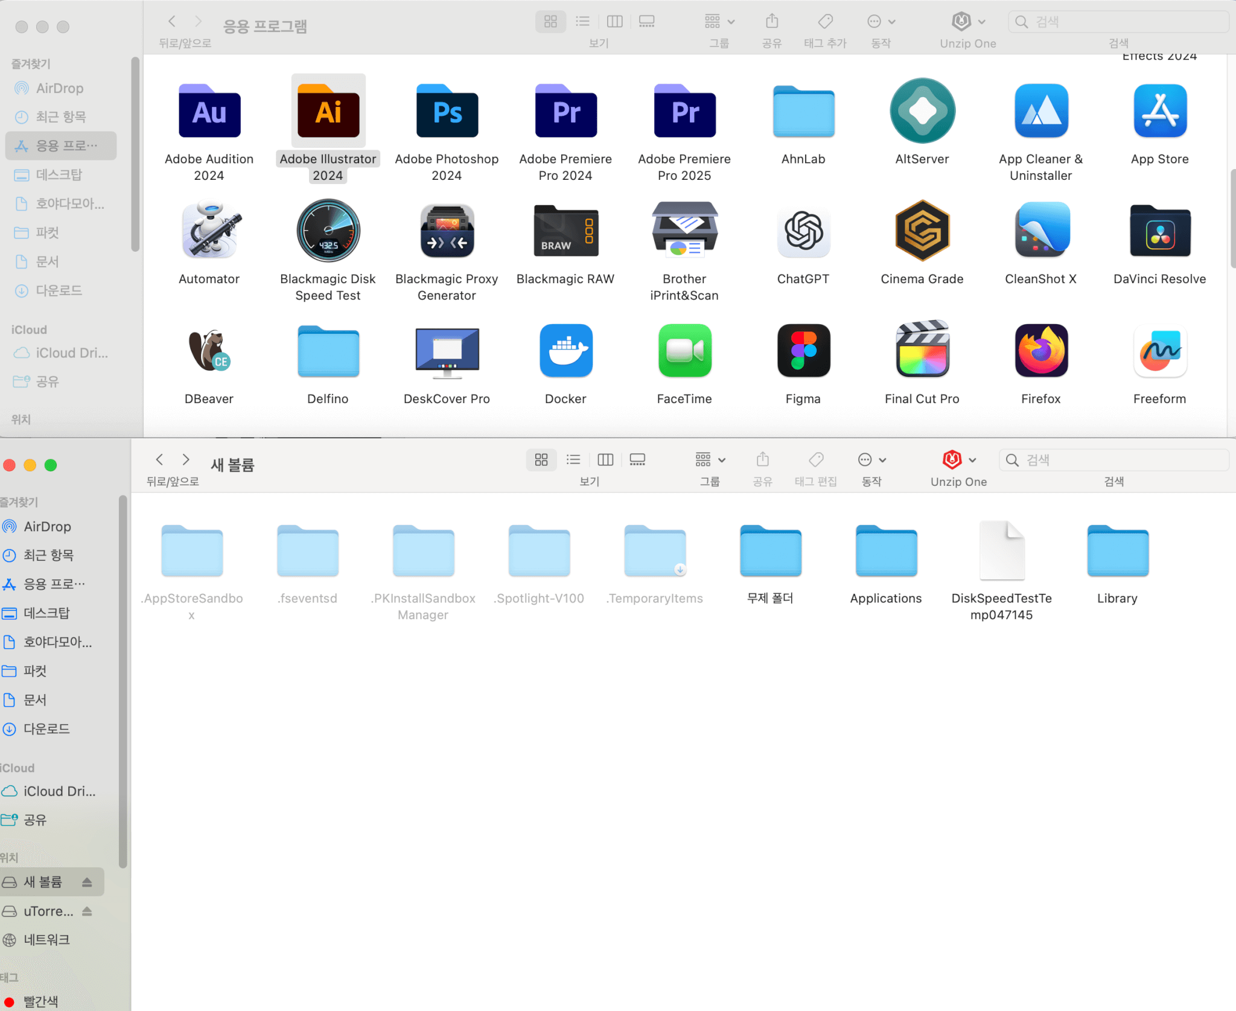This screenshot has height=1011, width=1236.
Task: Open Unzip One dropdown in 응용 프로그램 window
Action: [x=968, y=22]
